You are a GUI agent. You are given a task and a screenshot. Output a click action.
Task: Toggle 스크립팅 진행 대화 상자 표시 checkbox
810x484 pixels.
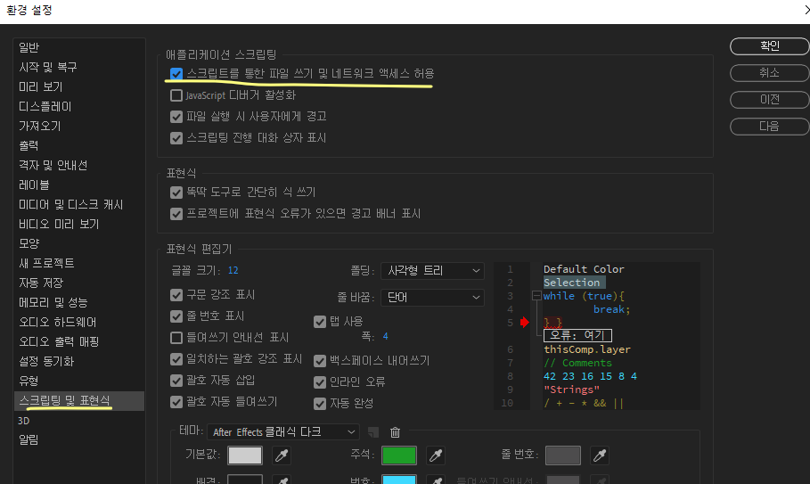point(176,138)
